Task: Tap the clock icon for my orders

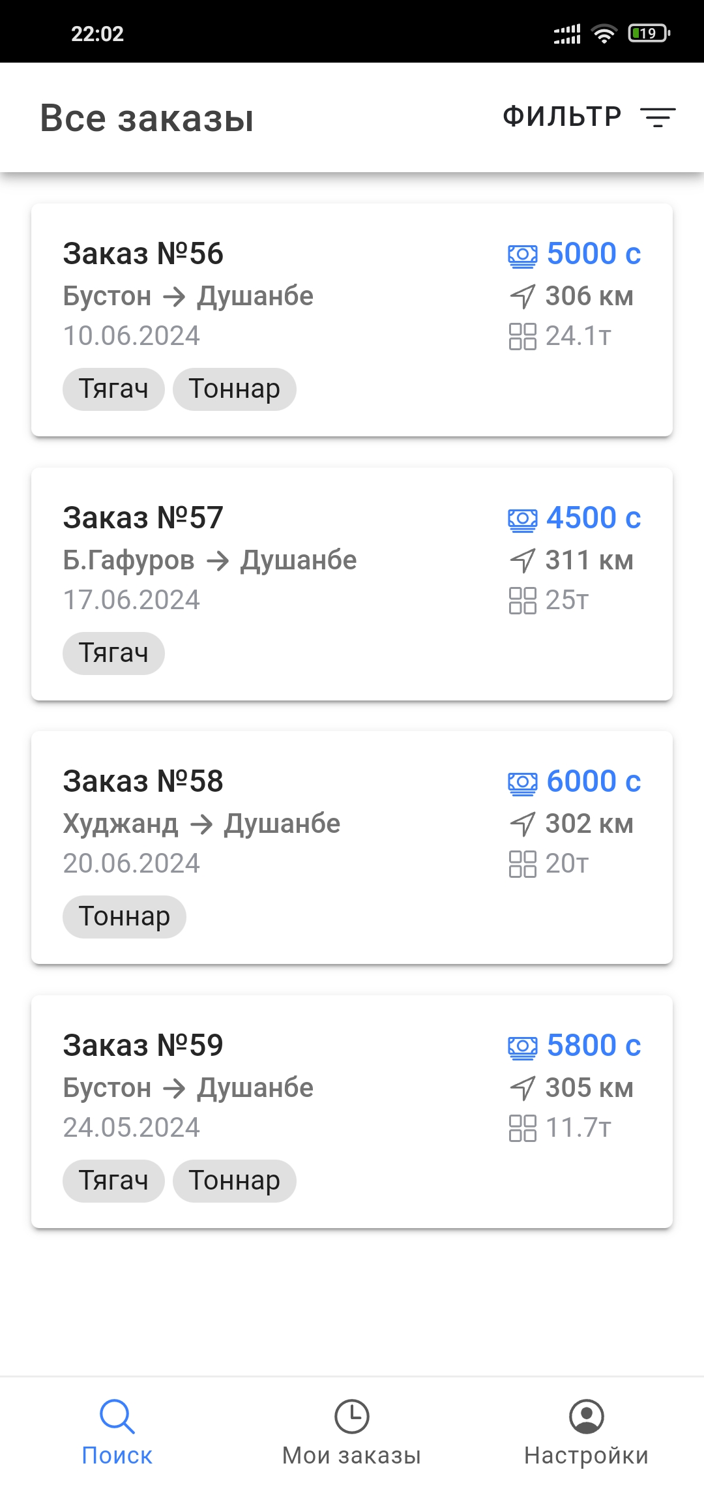Action: [352, 1417]
